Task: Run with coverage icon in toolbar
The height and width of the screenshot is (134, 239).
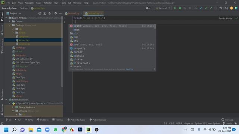Action: point(185,8)
